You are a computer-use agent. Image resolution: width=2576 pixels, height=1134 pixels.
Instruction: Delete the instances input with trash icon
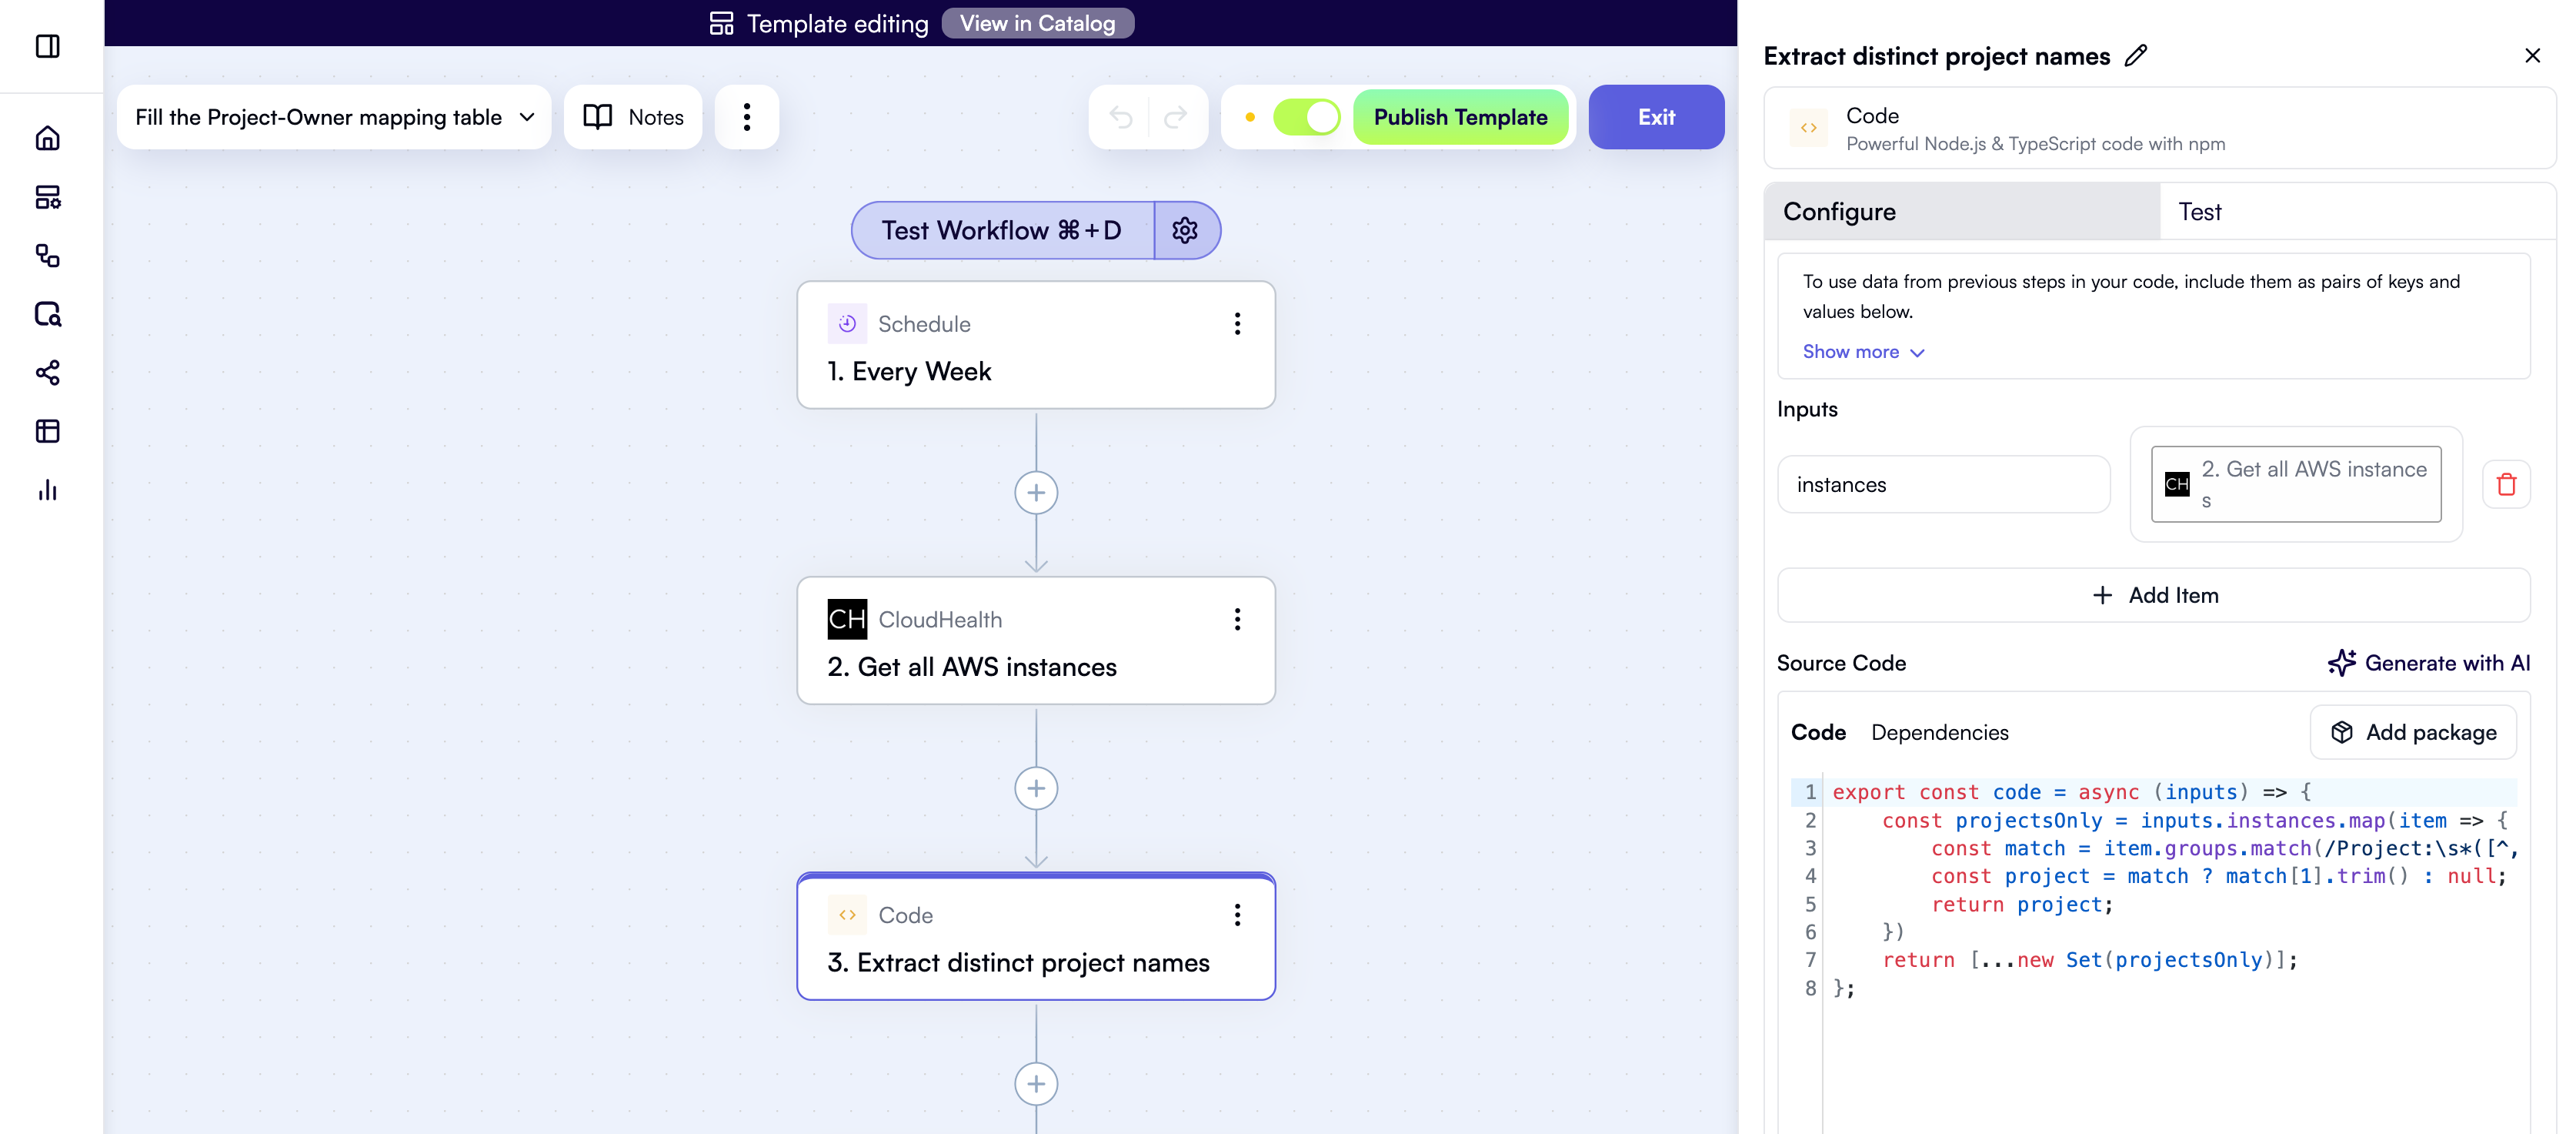click(x=2506, y=484)
